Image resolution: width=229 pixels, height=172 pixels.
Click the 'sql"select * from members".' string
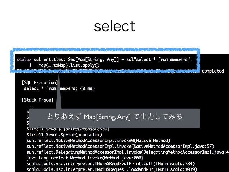(x=159, y=60)
